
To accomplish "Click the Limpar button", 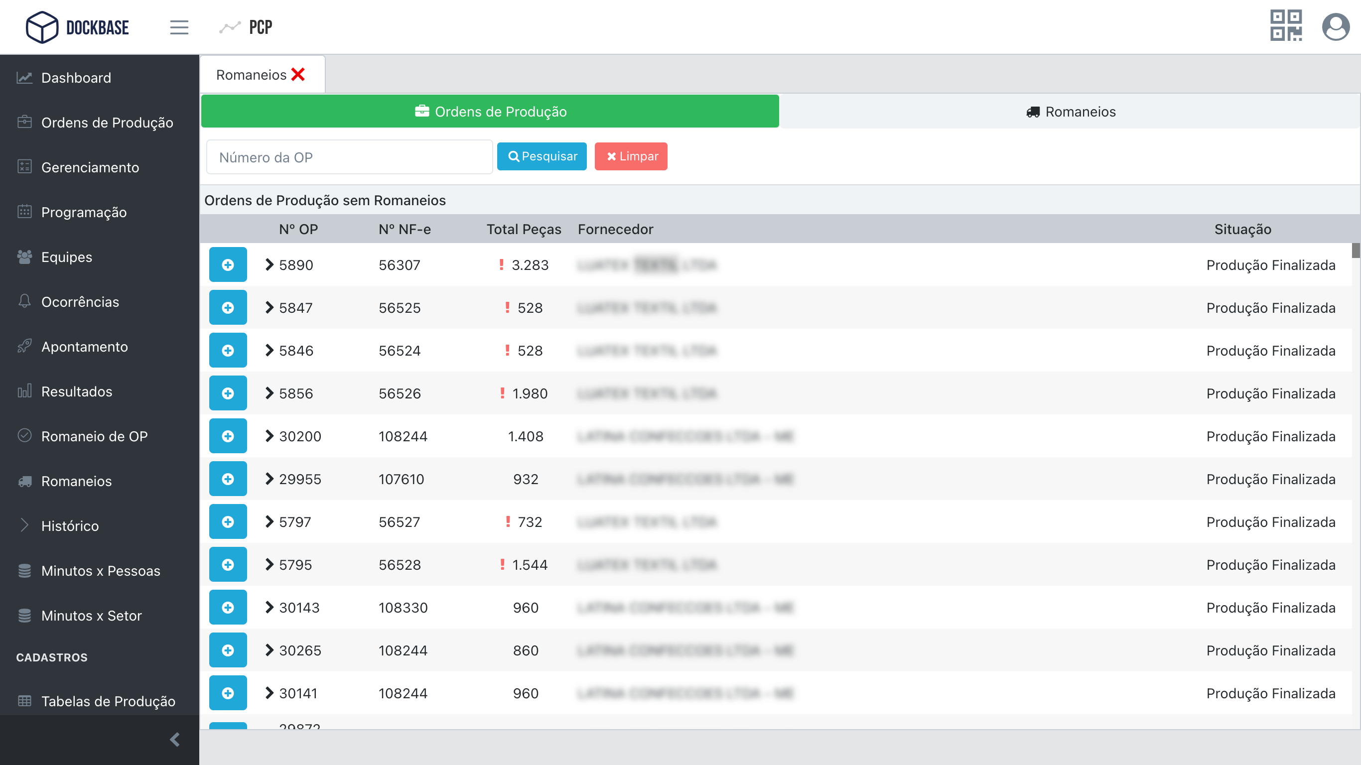I will [631, 156].
